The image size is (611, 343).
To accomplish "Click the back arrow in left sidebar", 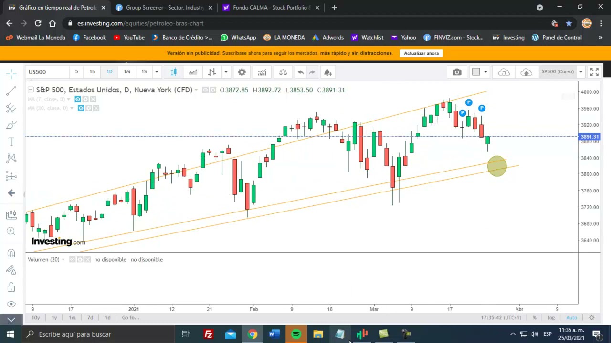I will (x=11, y=193).
